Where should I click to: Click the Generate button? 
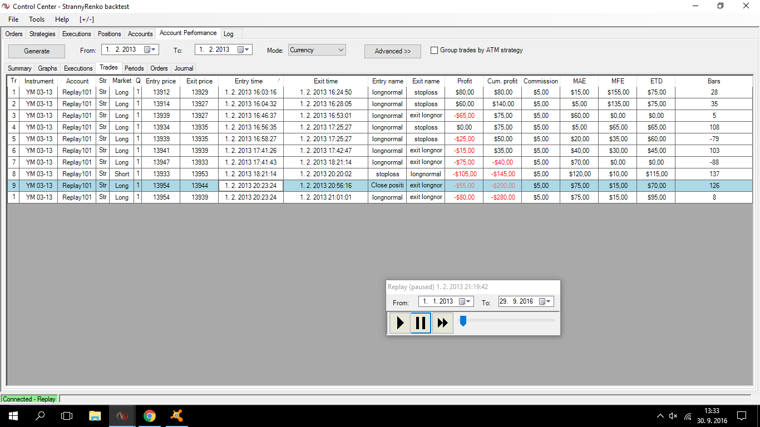point(37,51)
